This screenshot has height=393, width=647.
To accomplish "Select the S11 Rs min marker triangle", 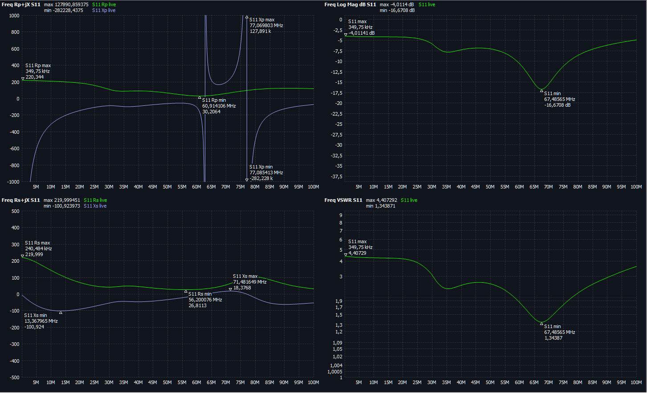I will coord(186,292).
